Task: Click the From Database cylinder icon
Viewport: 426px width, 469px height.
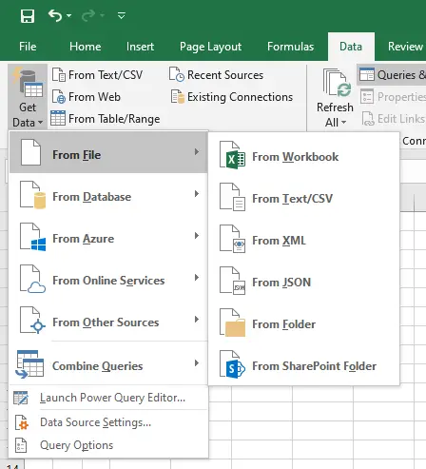Action: [x=40, y=201]
